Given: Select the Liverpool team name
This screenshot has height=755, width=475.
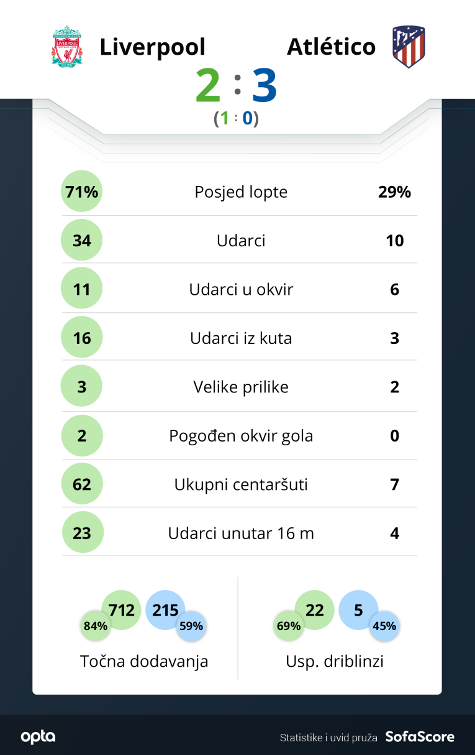Looking at the screenshot, I should (153, 47).
